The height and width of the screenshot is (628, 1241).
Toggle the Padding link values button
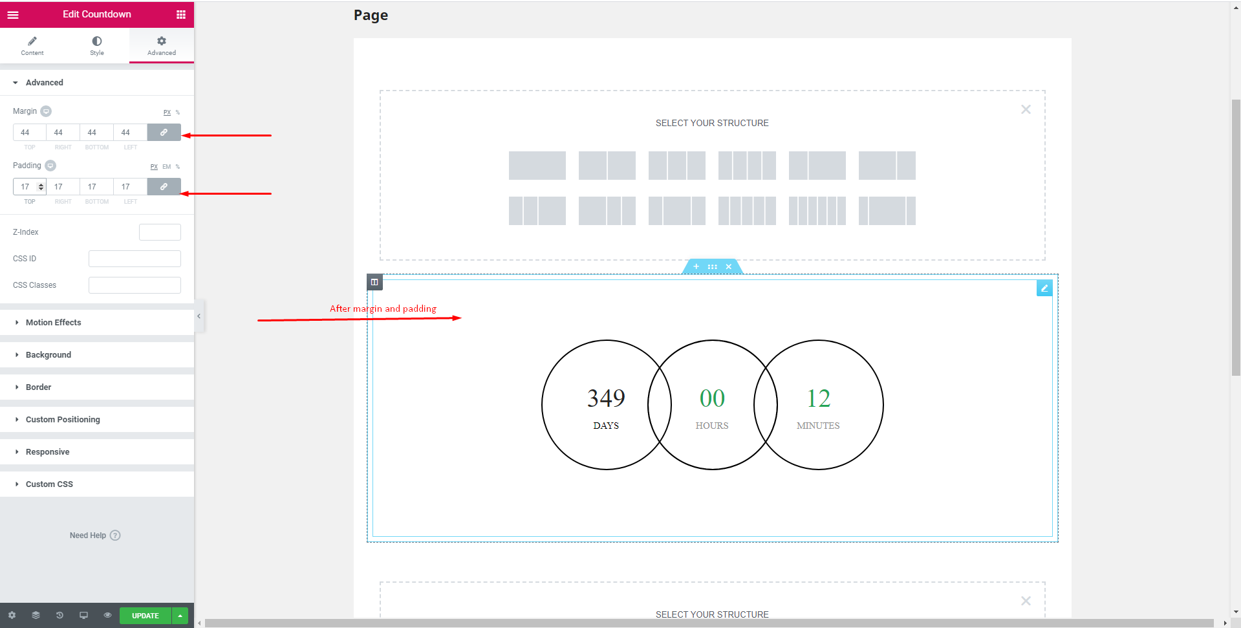164,187
